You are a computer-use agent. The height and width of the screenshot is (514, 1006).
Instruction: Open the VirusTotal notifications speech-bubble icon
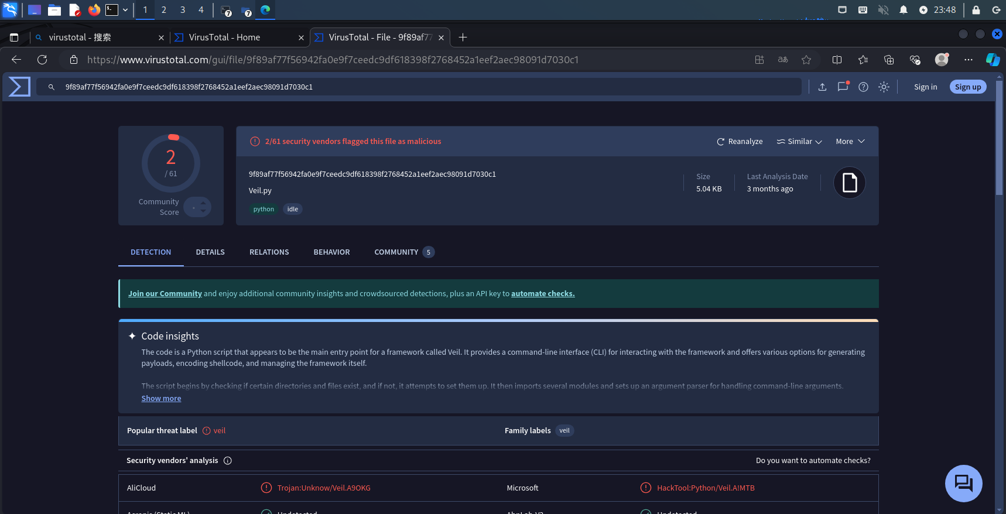[843, 87]
